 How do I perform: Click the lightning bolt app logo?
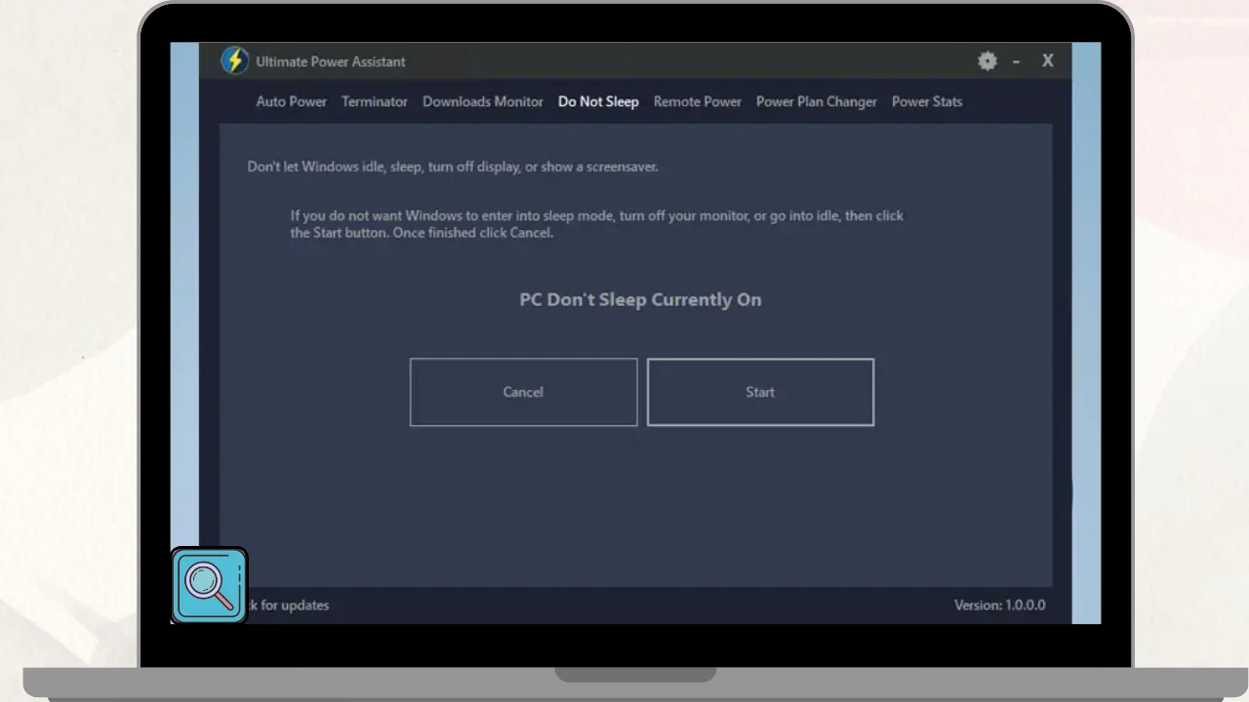[234, 60]
